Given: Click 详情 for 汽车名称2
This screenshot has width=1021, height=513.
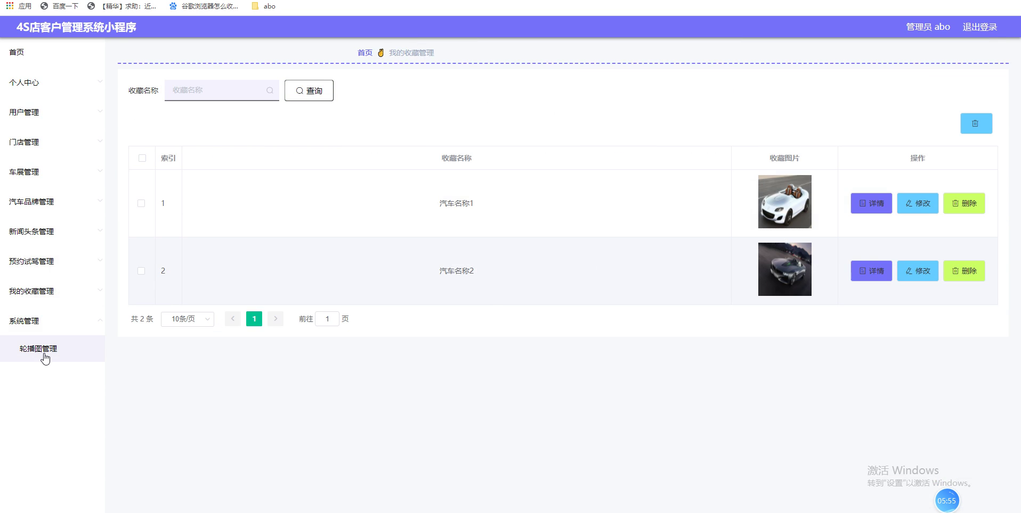Looking at the screenshot, I should (871, 271).
